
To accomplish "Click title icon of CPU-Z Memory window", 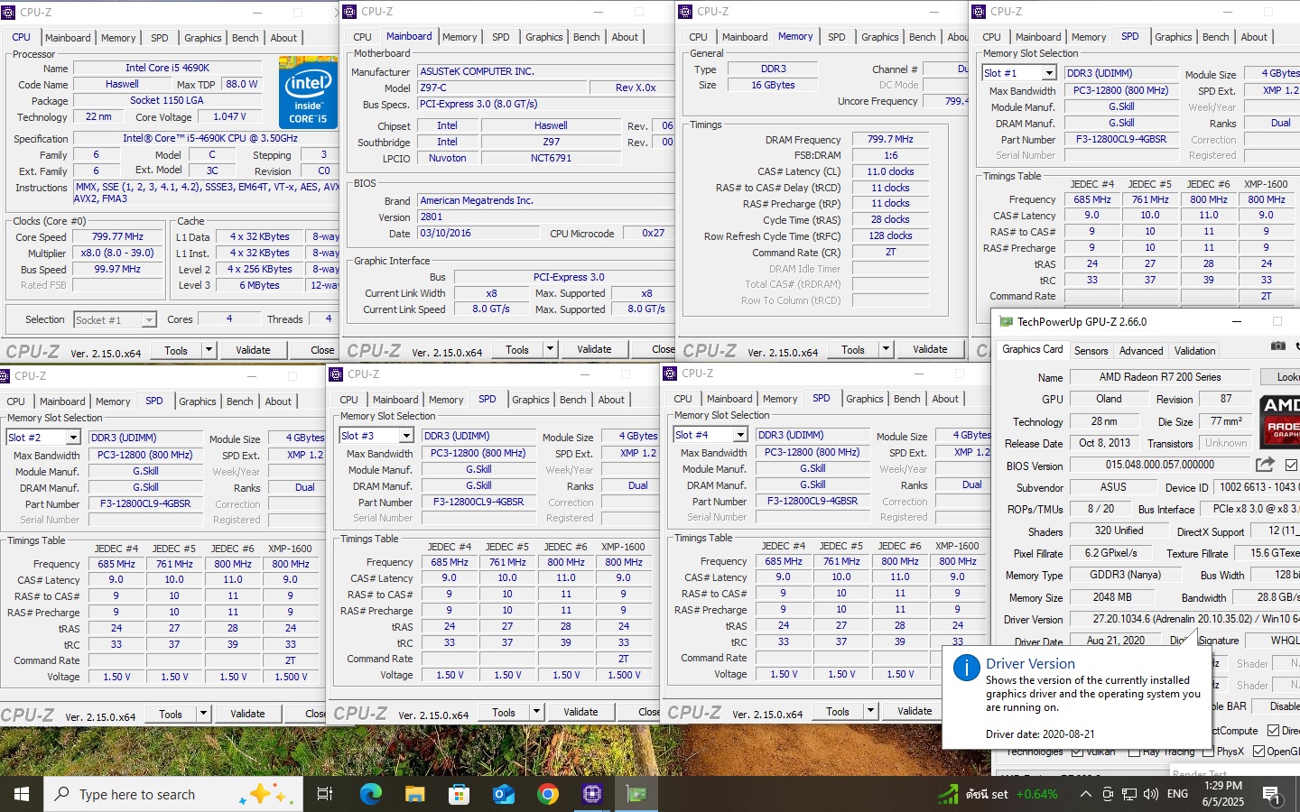I will coord(686,11).
